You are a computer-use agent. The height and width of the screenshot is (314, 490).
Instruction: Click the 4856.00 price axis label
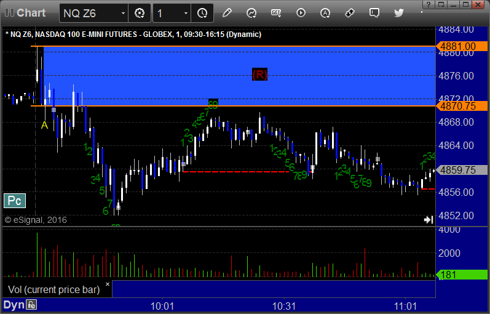pos(456,192)
